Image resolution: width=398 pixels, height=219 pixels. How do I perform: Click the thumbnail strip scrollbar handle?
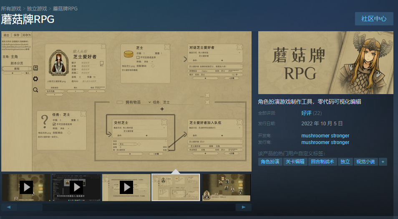30,207
